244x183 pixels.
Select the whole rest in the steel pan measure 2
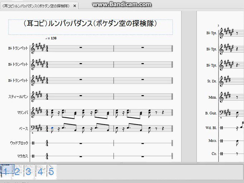[142, 95]
